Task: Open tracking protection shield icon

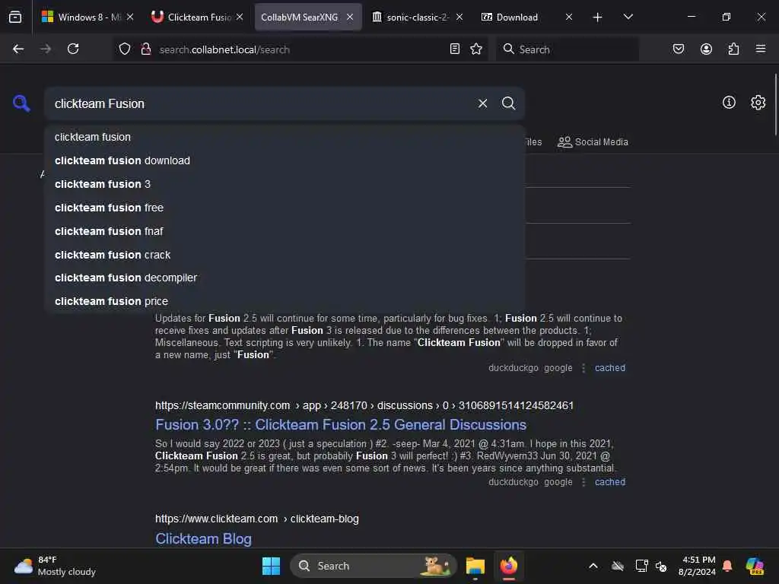Action: [x=125, y=49]
